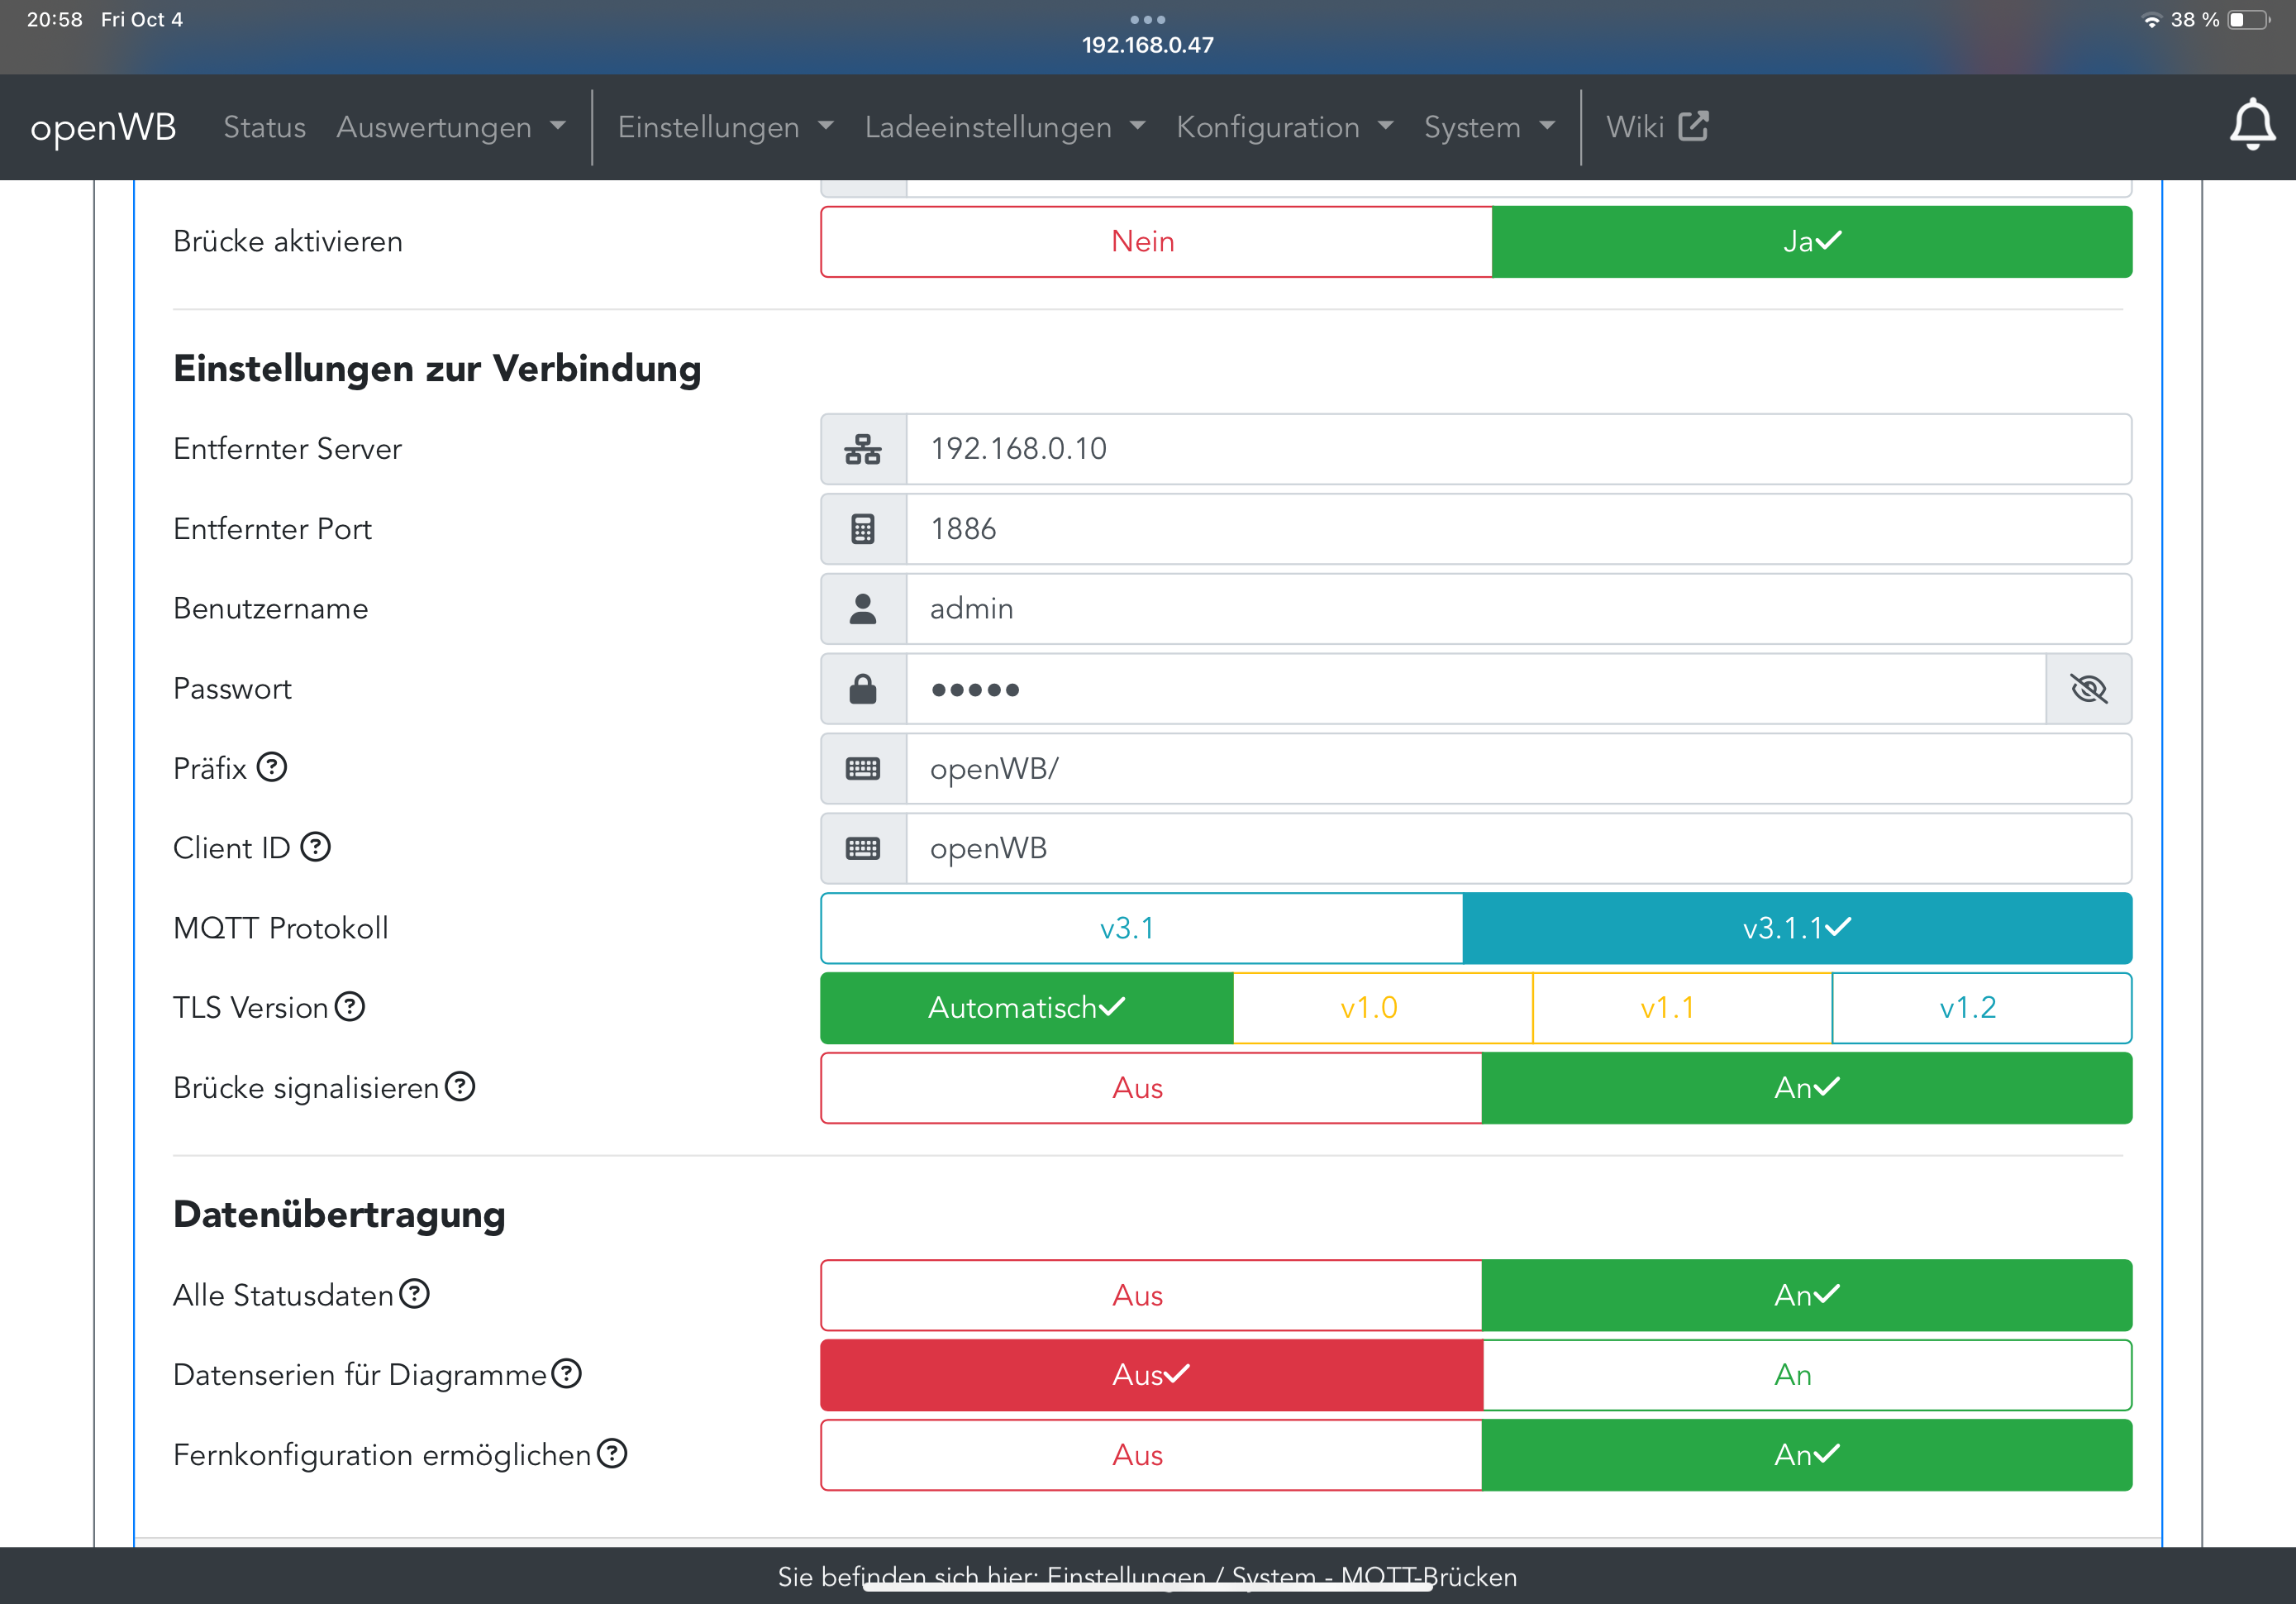This screenshot has width=2296, height=1604.
Task: Click the notification bell icon
Action: pyautogui.click(x=2251, y=126)
